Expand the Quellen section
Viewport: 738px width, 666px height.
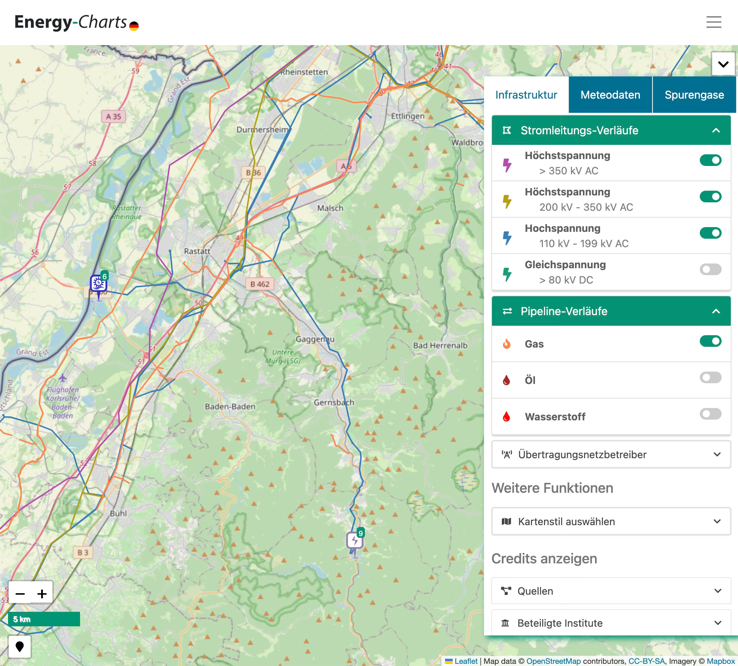611,591
